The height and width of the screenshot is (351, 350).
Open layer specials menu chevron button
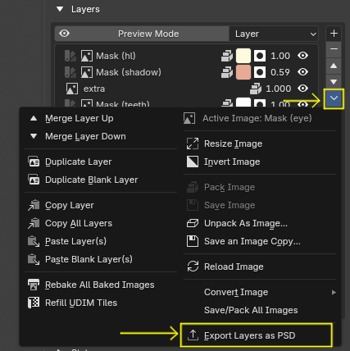[x=334, y=98]
